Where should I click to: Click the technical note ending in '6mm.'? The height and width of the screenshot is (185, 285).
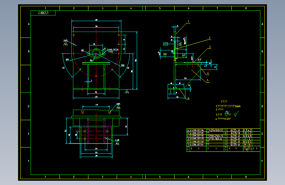point(228,106)
